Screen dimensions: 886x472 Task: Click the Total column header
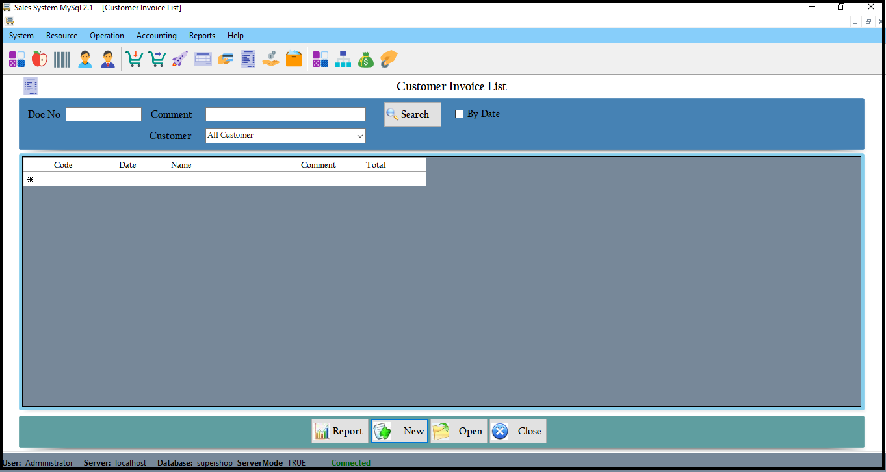pyautogui.click(x=393, y=165)
